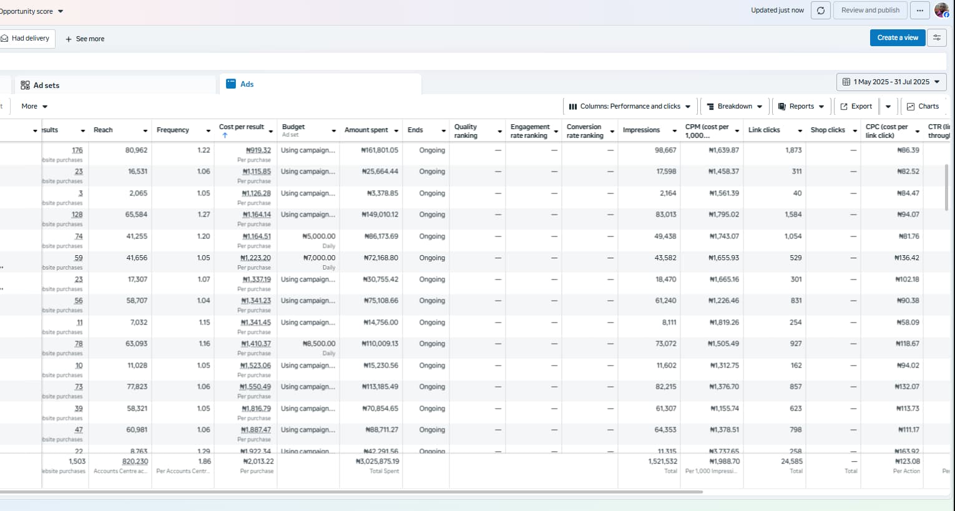Click the Charts icon button

[x=911, y=107]
